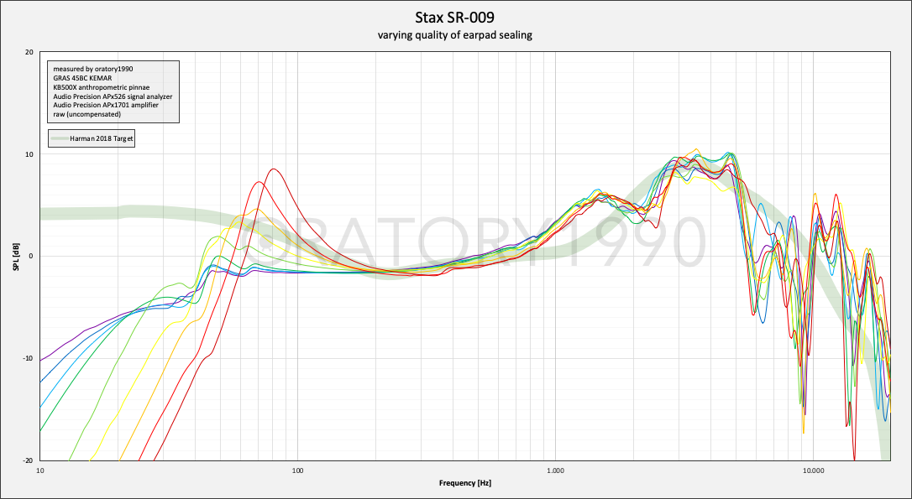This screenshot has width=912, height=499.
Task: Click the 20 label on the SPL axis
Action: (x=29, y=52)
